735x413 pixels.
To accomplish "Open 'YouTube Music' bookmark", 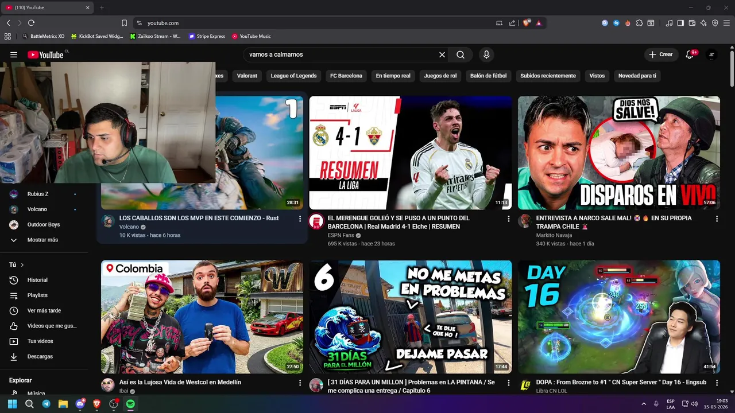I will (252, 36).
